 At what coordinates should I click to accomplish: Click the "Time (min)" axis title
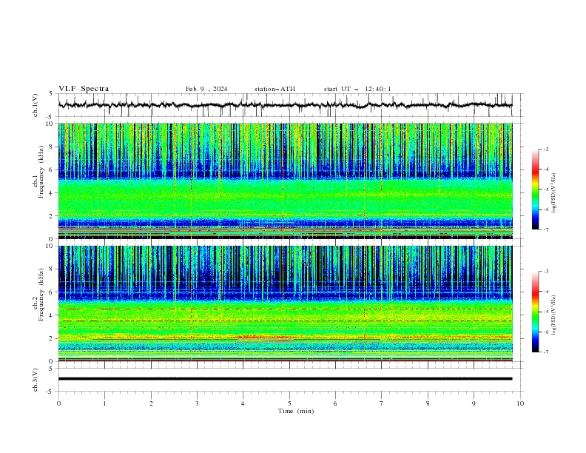coord(296,411)
